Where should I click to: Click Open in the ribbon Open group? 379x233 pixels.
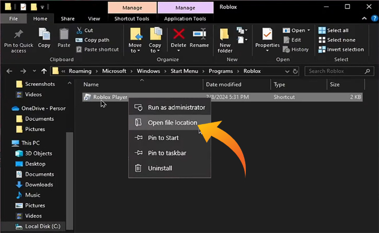click(x=294, y=30)
